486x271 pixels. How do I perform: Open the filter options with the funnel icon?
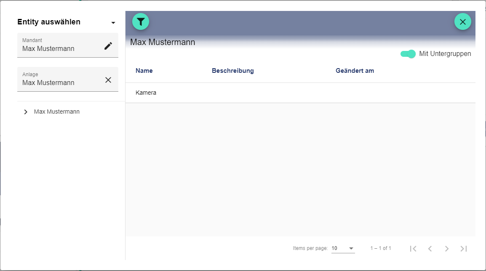point(141,21)
